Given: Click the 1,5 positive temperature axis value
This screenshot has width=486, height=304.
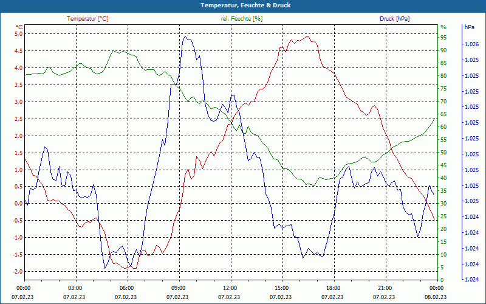Looking at the screenshot, I should [x=19, y=153].
